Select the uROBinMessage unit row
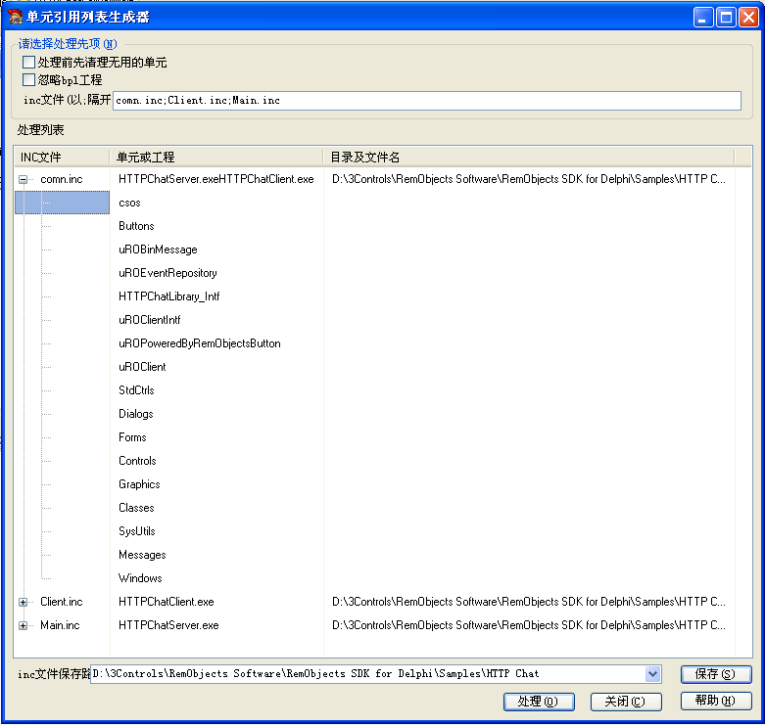The image size is (765, 727). pyautogui.click(x=158, y=250)
